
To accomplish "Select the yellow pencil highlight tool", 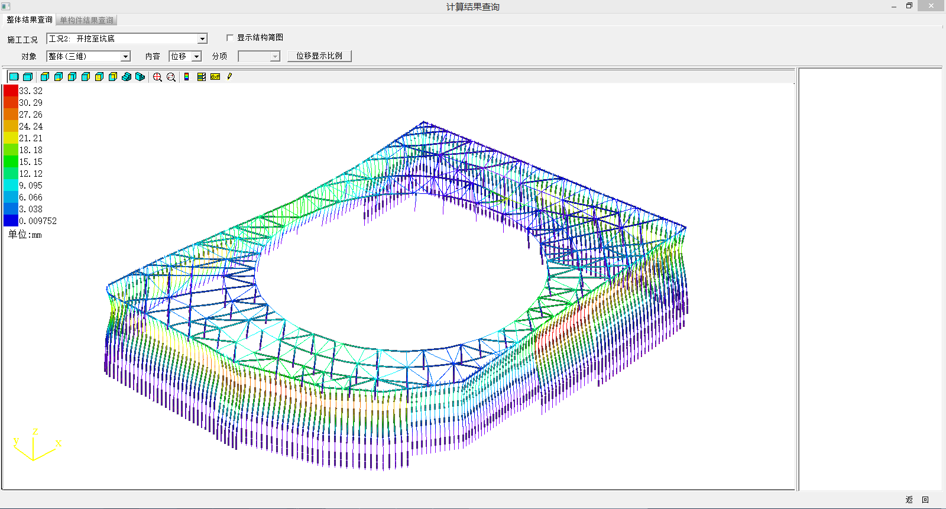I will [229, 77].
